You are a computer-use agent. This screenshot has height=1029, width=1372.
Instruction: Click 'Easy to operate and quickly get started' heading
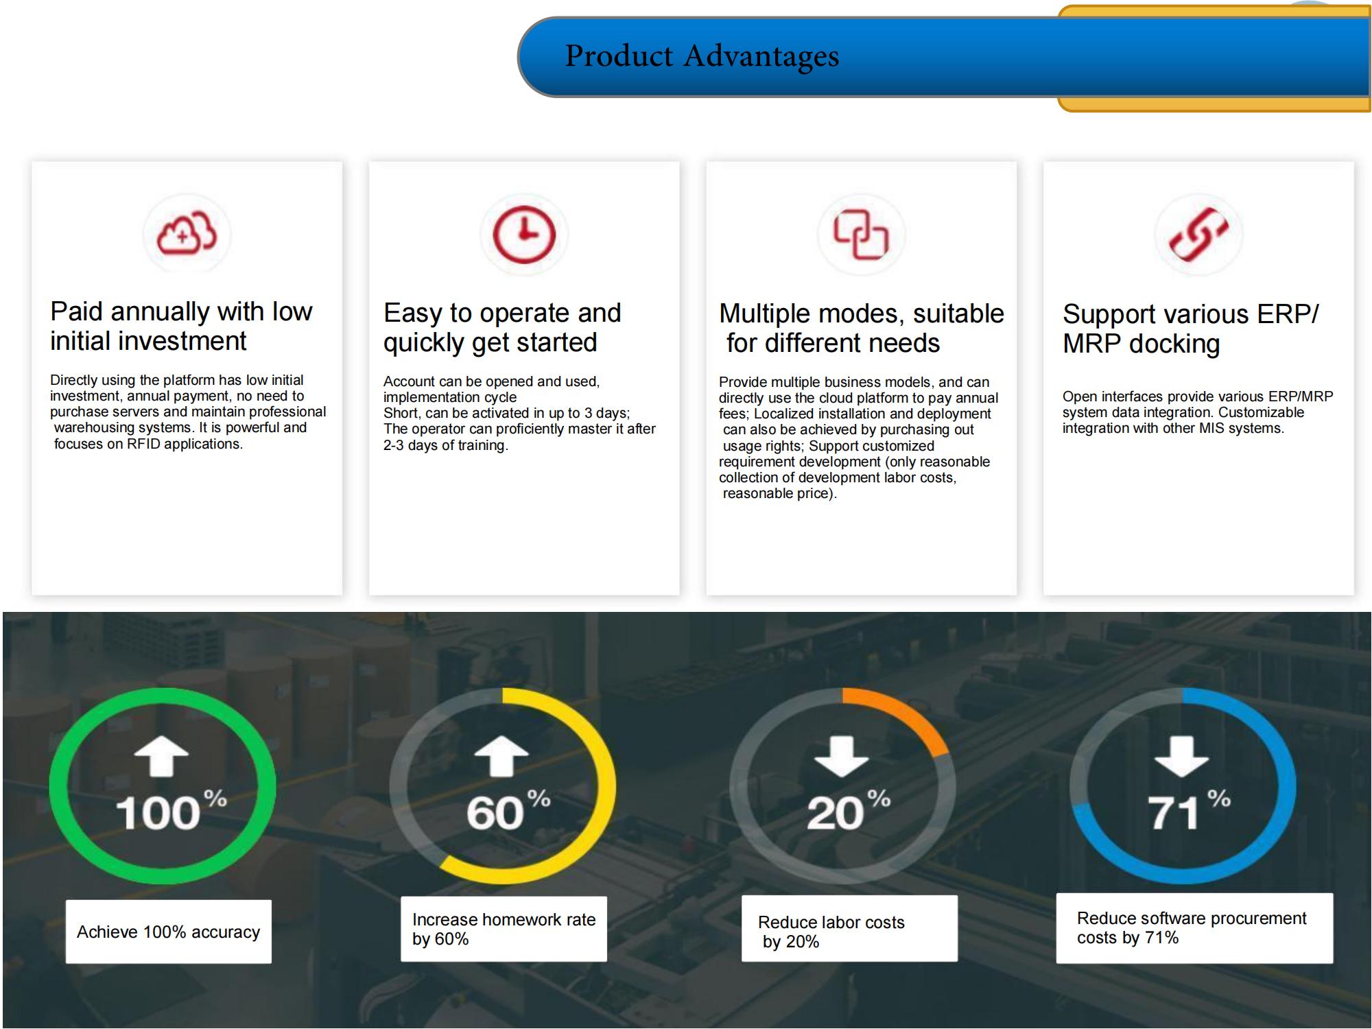pos(502,327)
